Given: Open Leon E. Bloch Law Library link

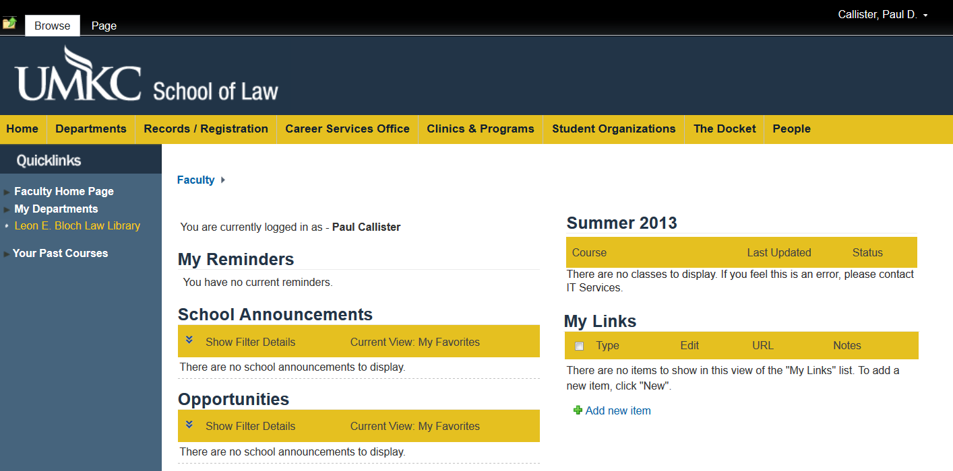Looking at the screenshot, I should pos(78,226).
